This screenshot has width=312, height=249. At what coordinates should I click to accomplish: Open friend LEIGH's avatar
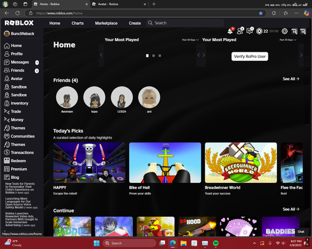[x=122, y=97]
